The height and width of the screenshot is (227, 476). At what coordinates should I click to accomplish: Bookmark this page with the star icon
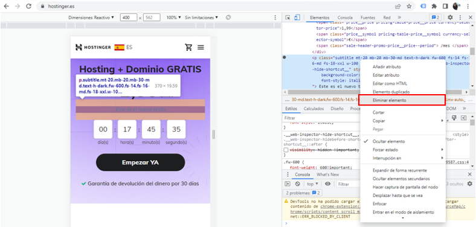click(409, 6)
